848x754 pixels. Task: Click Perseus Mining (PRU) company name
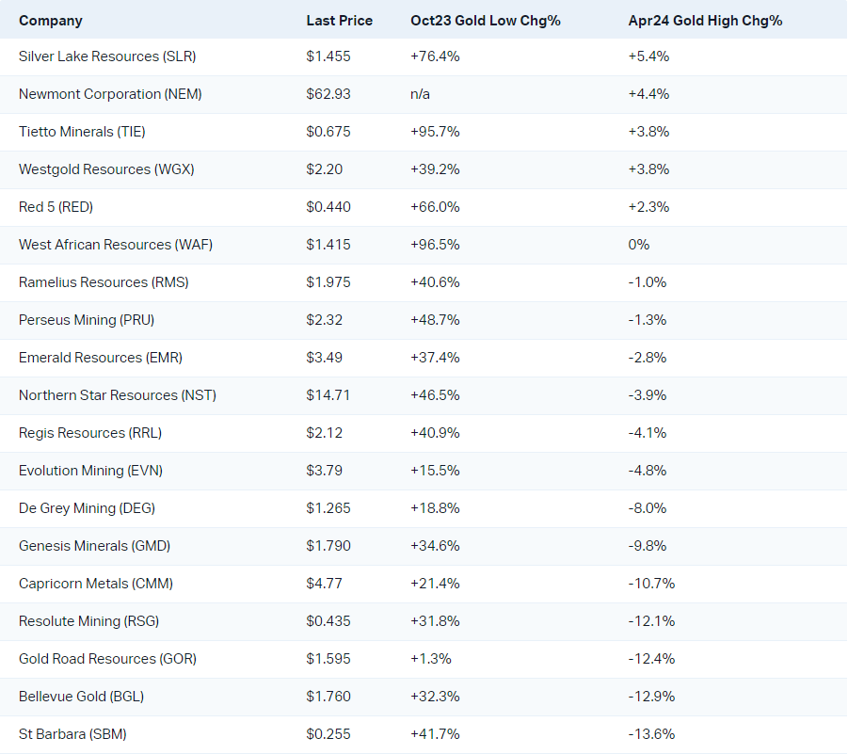(87, 320)
